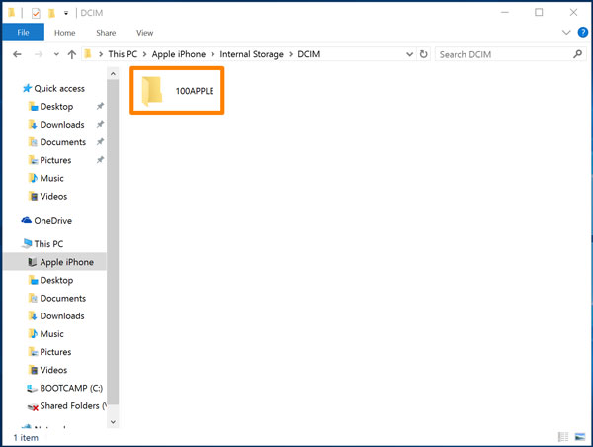The height and width of the screenshot is (447, 593).
Task: Click Apple iPhone in address breadcrumb
Action: (179, 54)
